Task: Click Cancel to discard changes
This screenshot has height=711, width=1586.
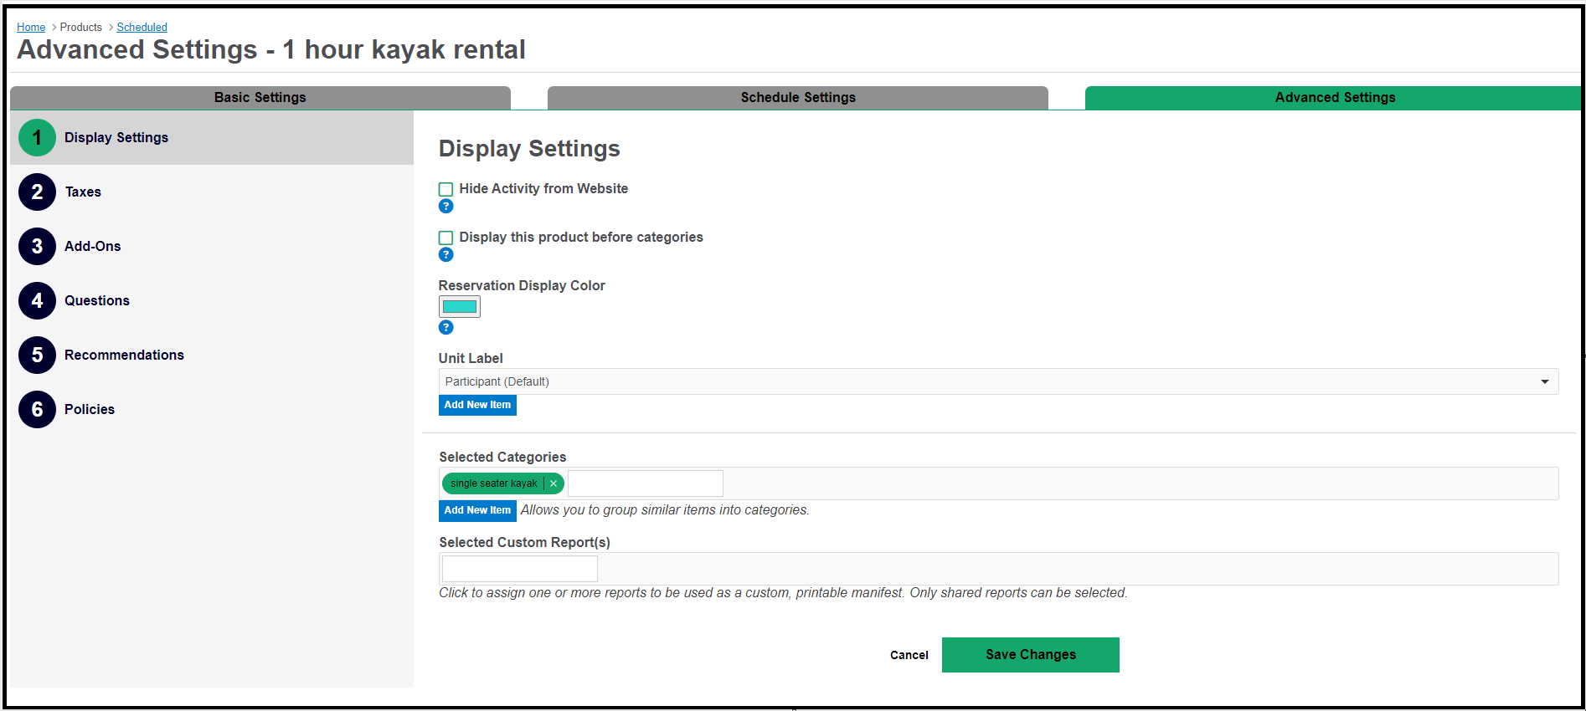Action: click(909, 655)
